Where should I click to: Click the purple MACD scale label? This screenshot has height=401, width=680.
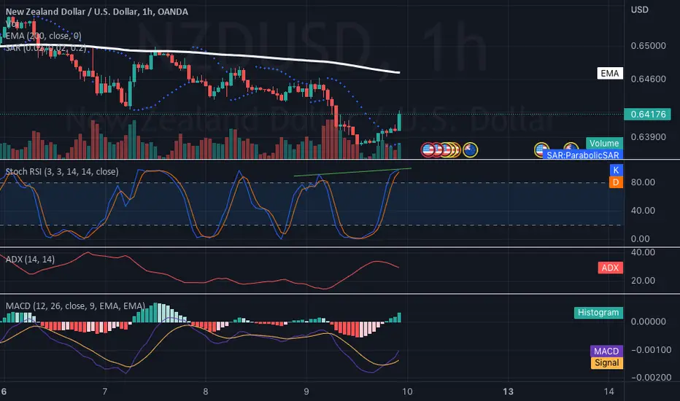tap(606, 351)
